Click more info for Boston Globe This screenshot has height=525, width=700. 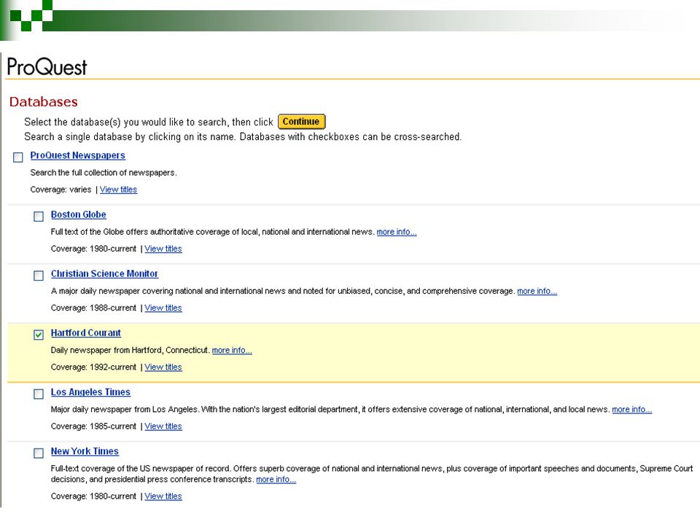coord(397,232)
